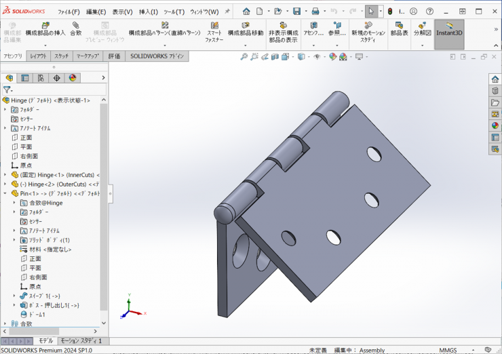The height and width of the screenshot is (354, 502).
Task: Open the 挿入(I) menu
Action: [x=148, y=12]
